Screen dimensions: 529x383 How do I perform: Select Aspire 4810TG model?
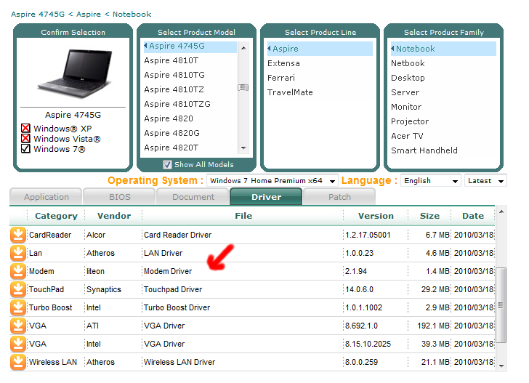(174, 75)
